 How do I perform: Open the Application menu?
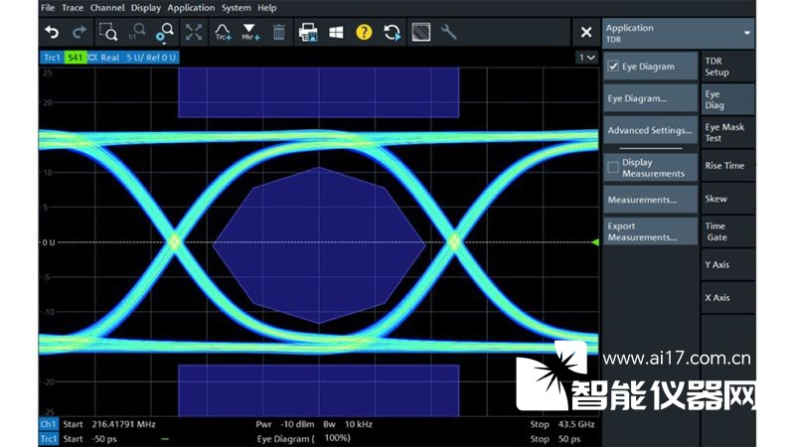191,8
